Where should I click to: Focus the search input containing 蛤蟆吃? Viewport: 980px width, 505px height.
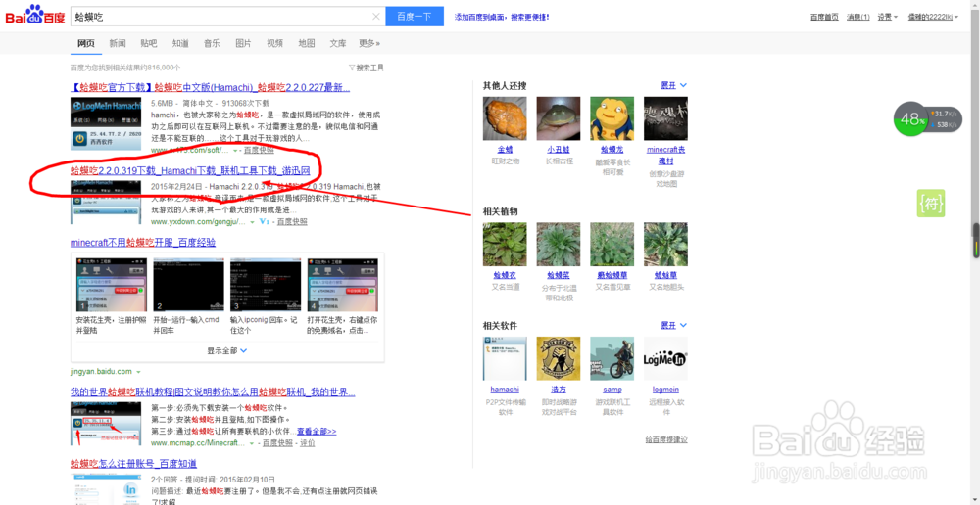221,17
